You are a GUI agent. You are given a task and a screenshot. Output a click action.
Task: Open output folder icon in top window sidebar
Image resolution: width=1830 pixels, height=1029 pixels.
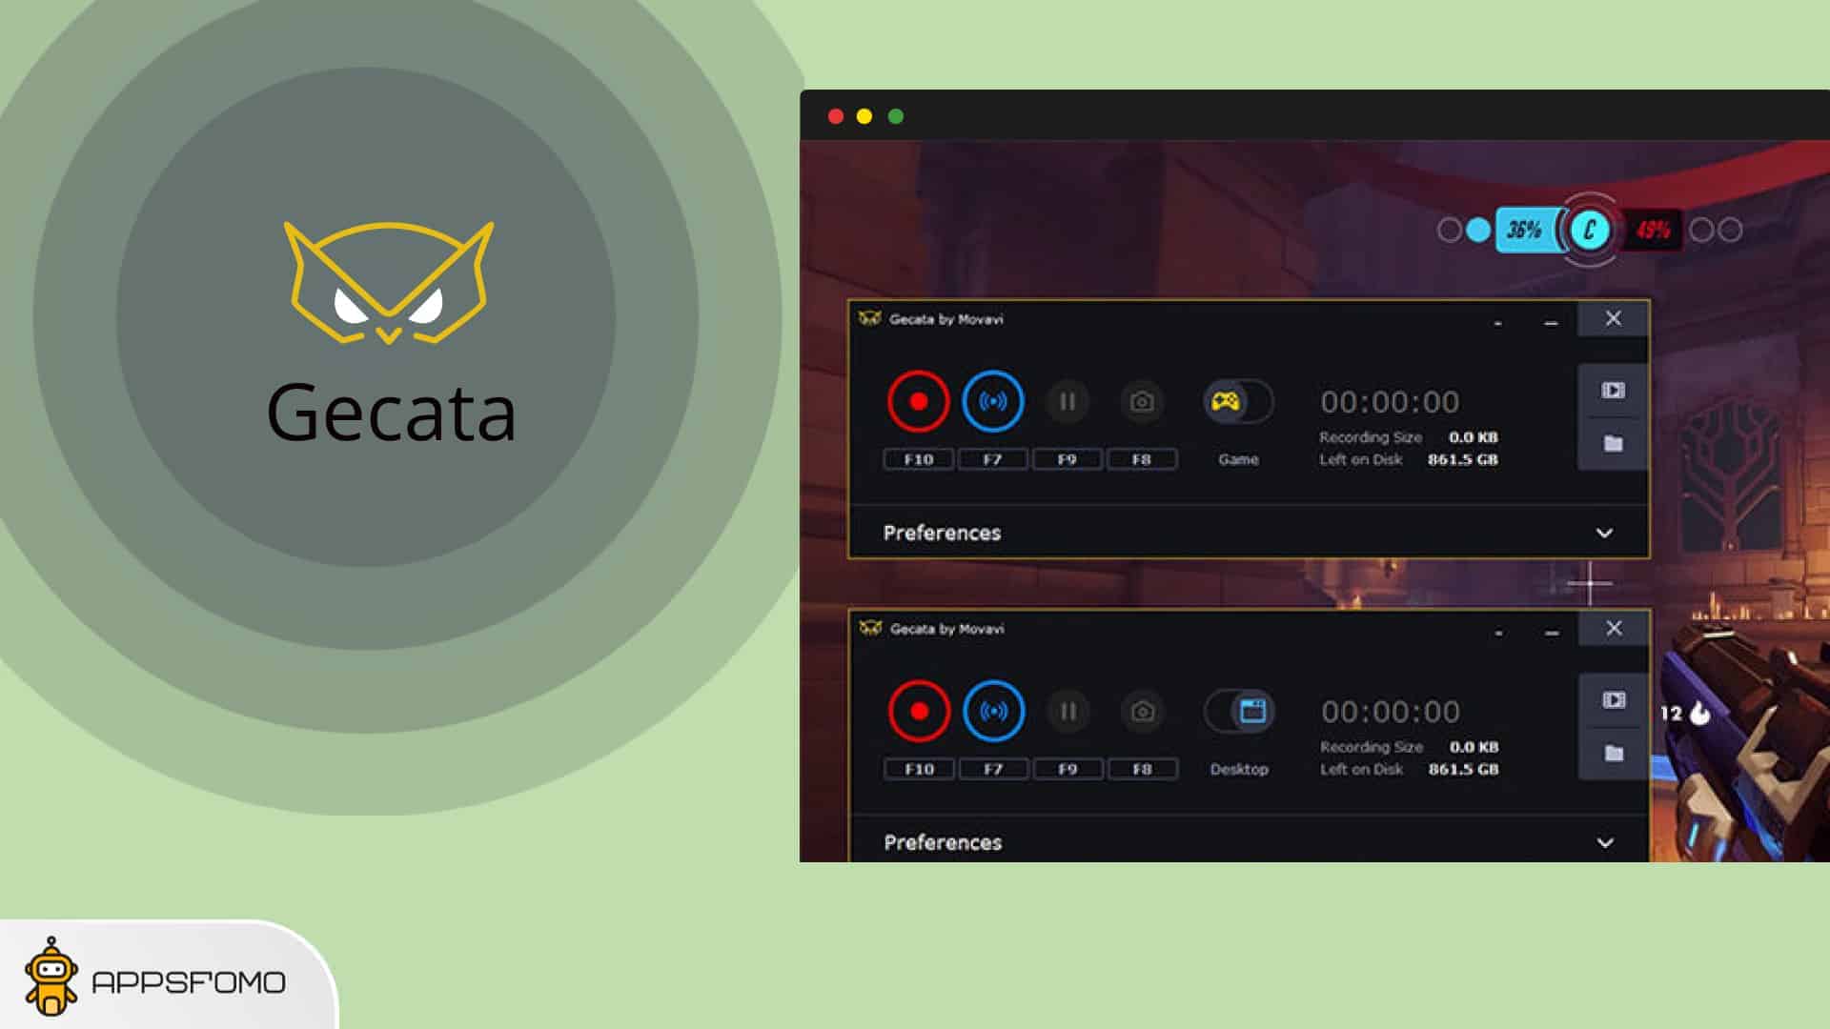(x=1613, y=444)
